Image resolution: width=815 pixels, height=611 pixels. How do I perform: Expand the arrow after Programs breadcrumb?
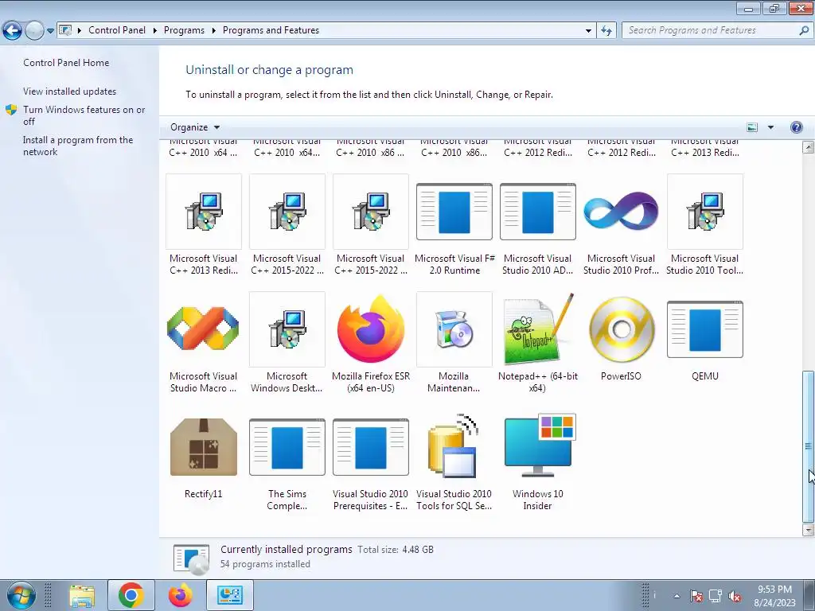[x=213, y=30]
